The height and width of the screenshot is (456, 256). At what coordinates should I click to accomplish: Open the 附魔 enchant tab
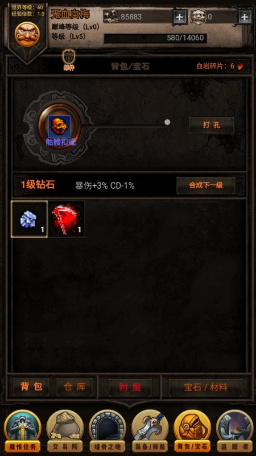(130, 387)
